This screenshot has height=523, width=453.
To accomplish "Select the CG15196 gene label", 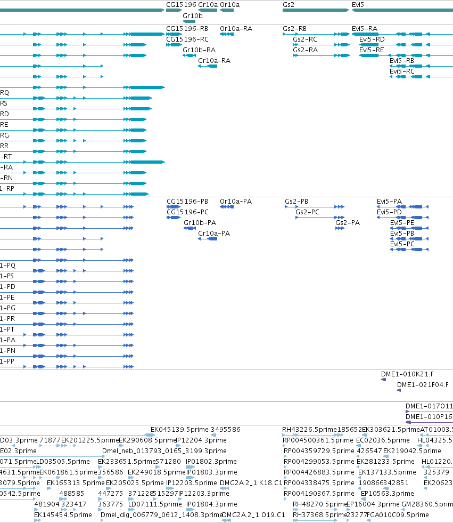I will (x=181, y=5).
